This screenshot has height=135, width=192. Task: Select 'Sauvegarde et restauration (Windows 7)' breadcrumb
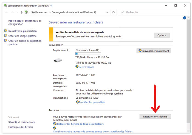pyautogui.click(x=74, y=12)
